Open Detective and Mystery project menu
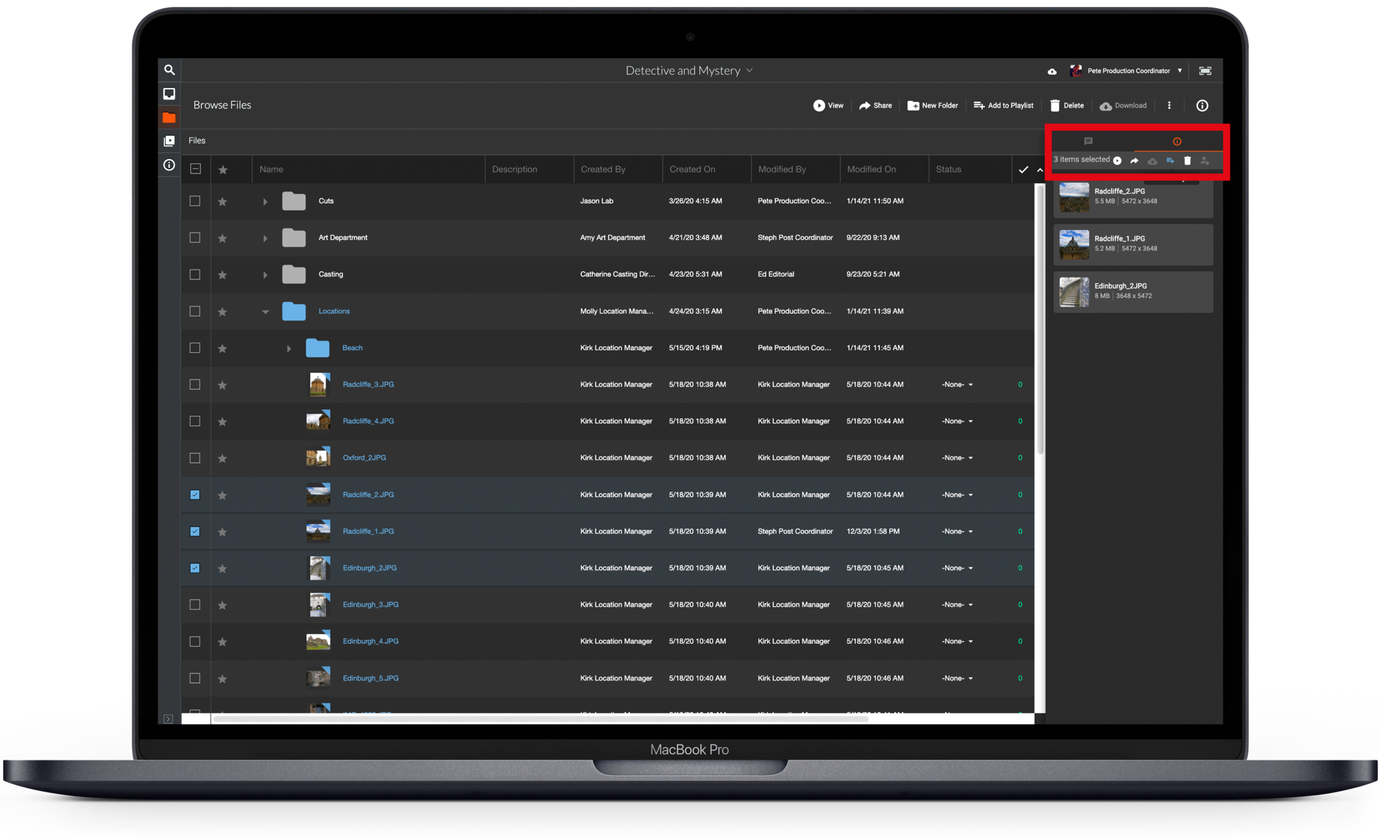This screenshot has height=839, width=1381. click(x=689, y=70)
